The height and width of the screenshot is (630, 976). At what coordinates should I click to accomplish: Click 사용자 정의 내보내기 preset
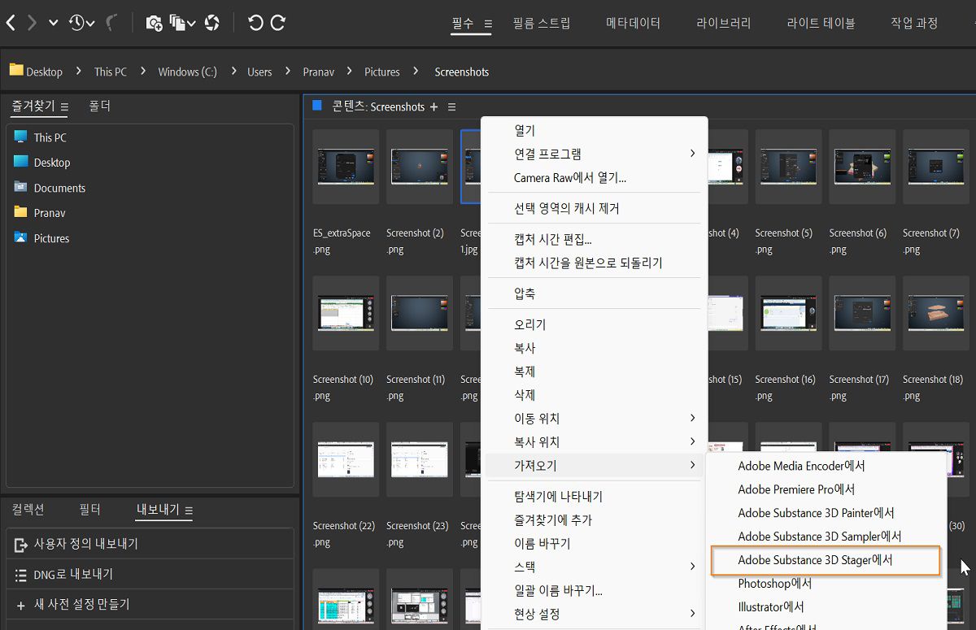click(150, 544)
